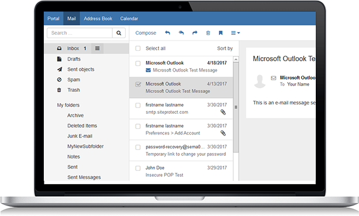Open the Sort by dropdown
The height and width of the screenshot is (216, 359).
[225, 49]
